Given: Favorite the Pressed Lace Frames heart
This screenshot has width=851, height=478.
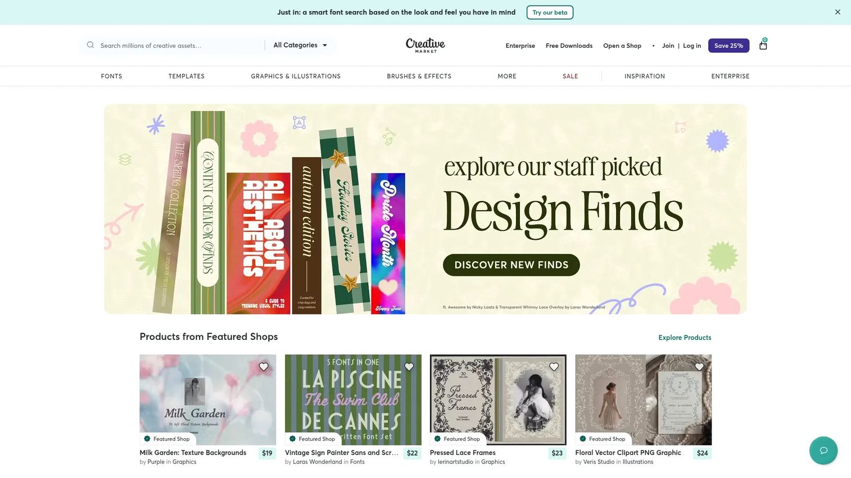Looking at the screenshot, I should pyautogui.click(x=554, y=367).
